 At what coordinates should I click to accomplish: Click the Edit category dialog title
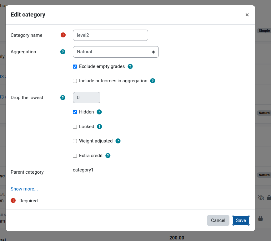tap(28, 15)
